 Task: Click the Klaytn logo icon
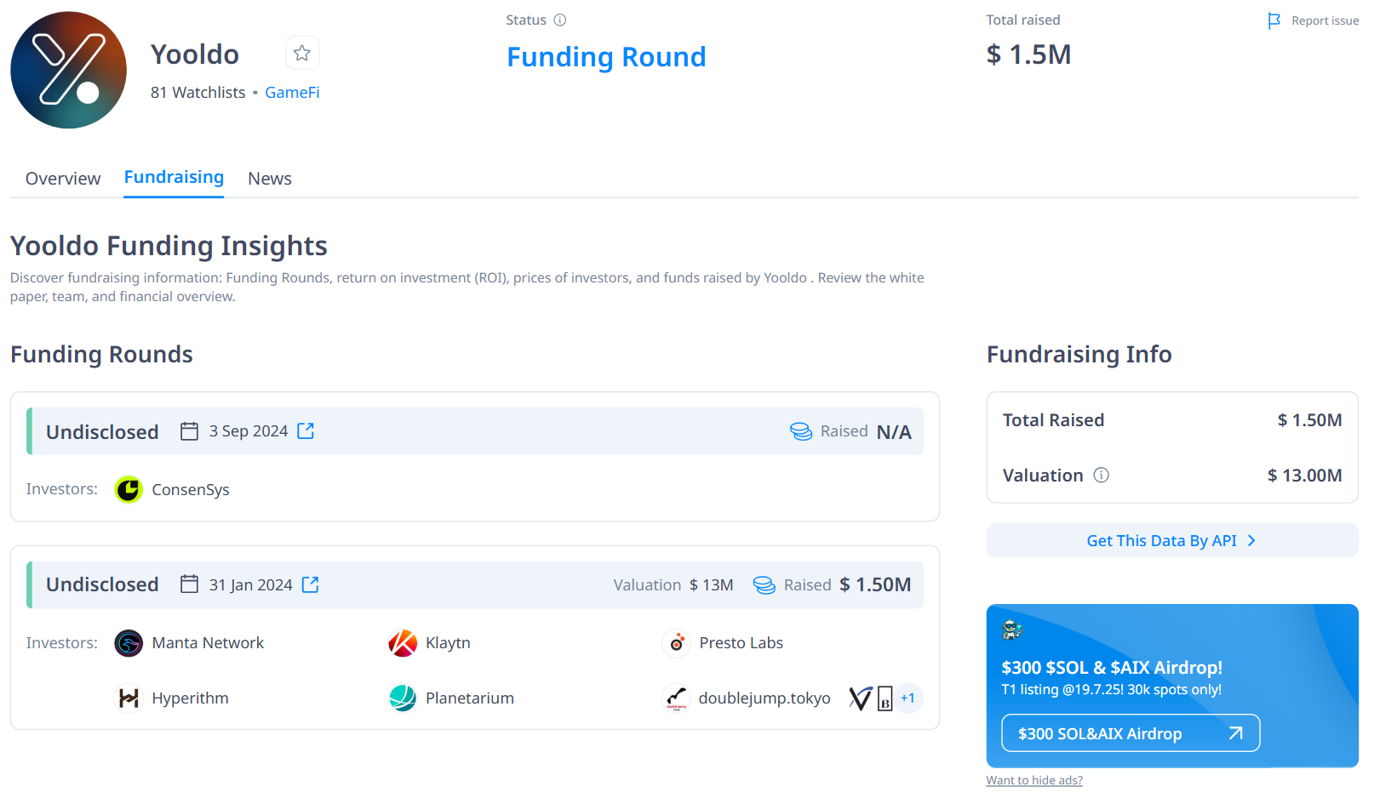403,643
